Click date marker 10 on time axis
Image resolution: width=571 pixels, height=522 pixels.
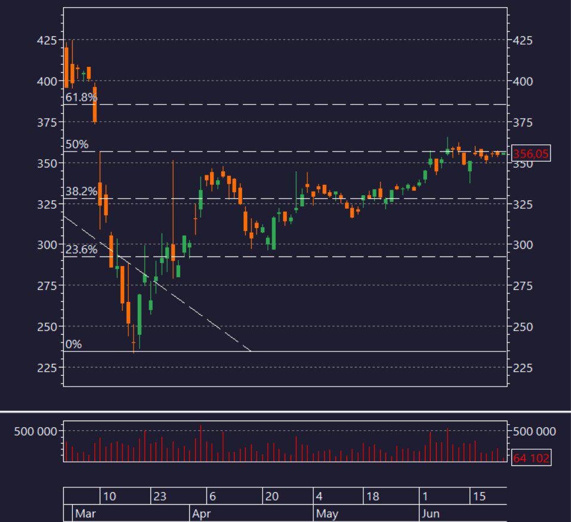coord(109,496)
